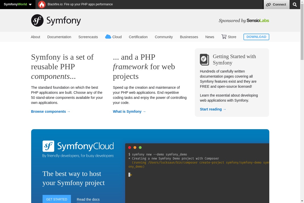Screen dimensions: 304x203
Task: Visit the SensioLabs sponsor link
Action: tap(258, 20)
